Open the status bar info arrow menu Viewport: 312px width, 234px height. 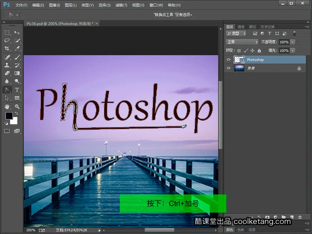click(x=100, y=230)
